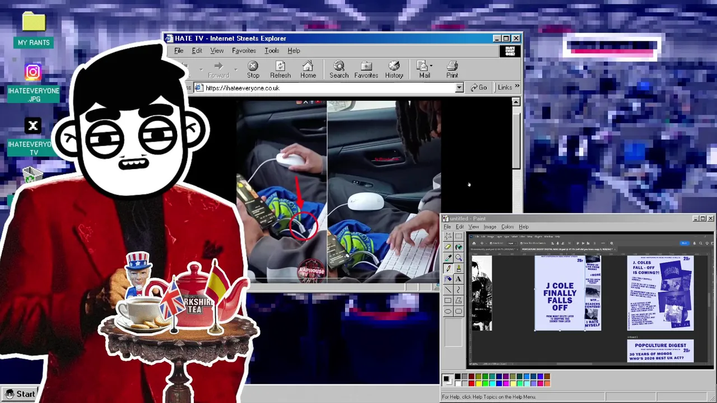Image resolution: width=717 pixels, height=403 pixels.
Task: Pick the black swatch in the Paint palette
Action: click(458, 377)
